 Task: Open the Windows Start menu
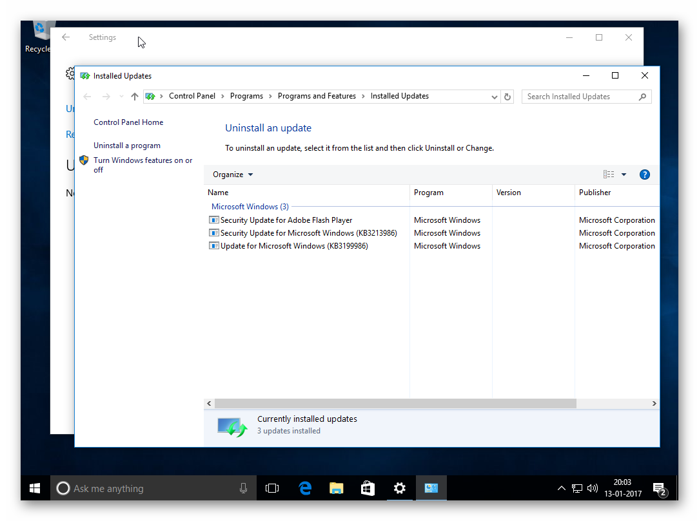tap(35, 489)
